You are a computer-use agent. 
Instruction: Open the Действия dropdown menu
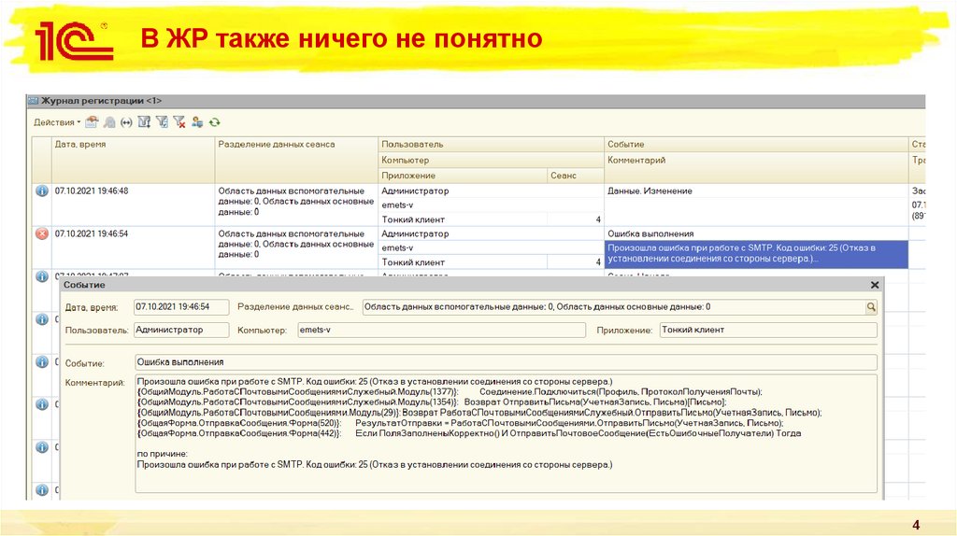(56, 122)
